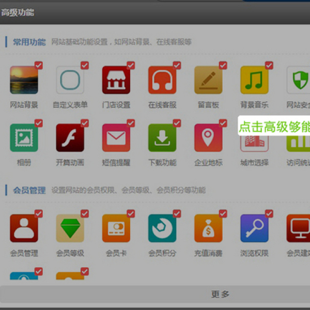Viewport: 310px width, 310px height.
Task: Click the 充值消费 label text
Action: 208,253
